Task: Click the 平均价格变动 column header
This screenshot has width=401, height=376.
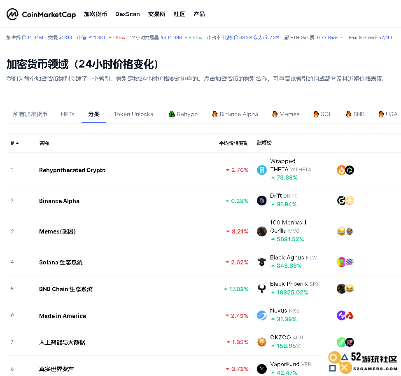Action: click(233, 143)
